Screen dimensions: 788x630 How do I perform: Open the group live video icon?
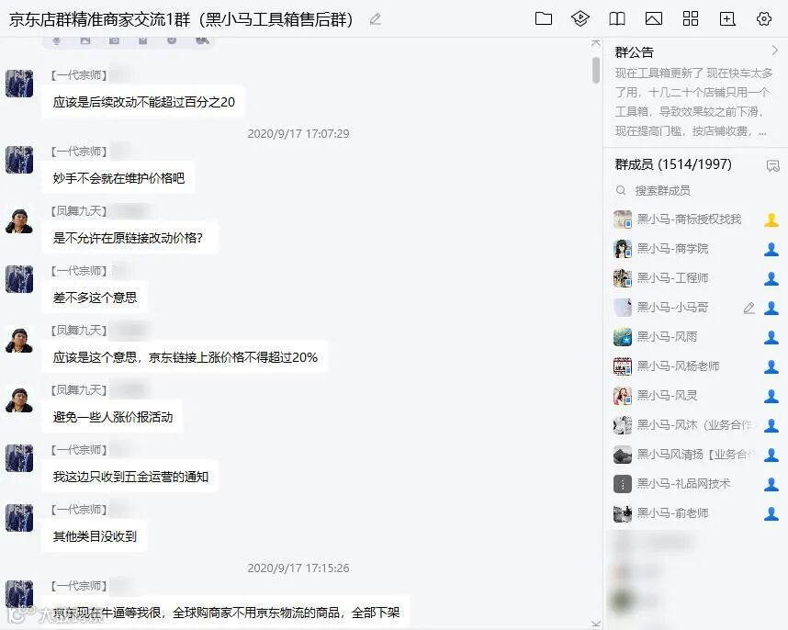(x=580, y=19)
